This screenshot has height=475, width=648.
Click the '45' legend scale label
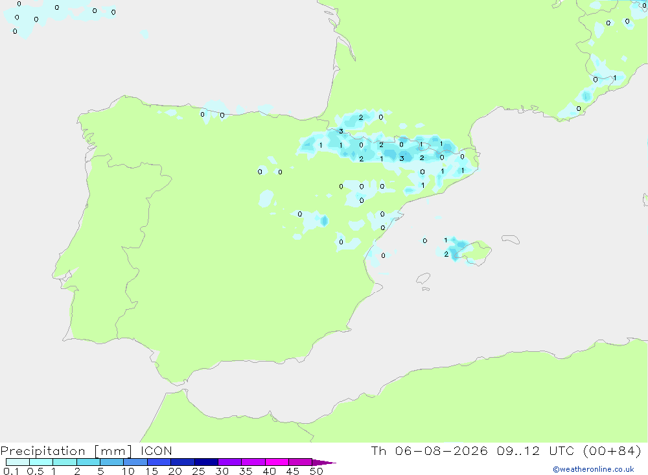[293, 471]
